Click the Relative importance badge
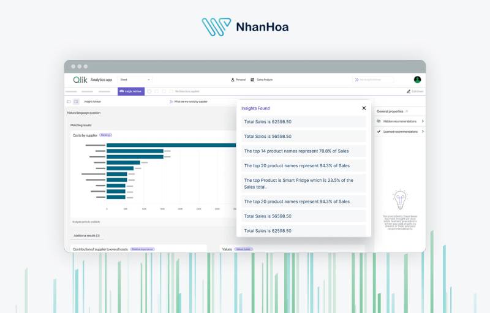The width and height of the screenshot is (490, 313). pyautogui.click(x=142, y=249)
